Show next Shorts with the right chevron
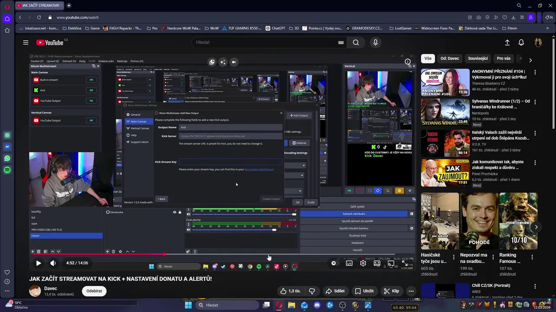This screenshot has width=556, height=312. [536, 227]
